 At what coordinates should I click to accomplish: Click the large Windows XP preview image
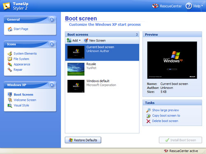pyautogui.click(x=172, y=60)
